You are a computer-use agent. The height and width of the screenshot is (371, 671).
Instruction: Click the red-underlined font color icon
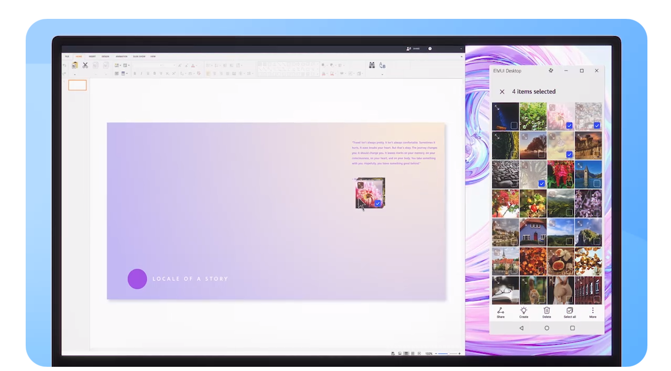tap(193, 66)
